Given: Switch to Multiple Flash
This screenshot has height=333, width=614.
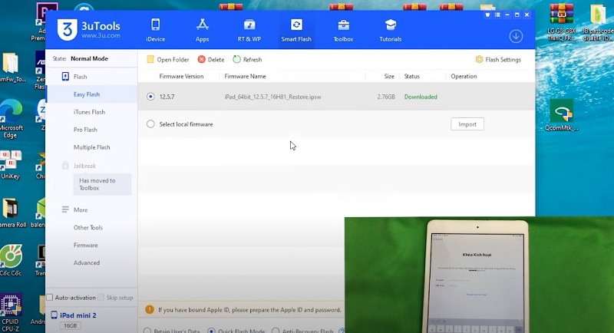Looking at the screenshot, I should [91, 147].
